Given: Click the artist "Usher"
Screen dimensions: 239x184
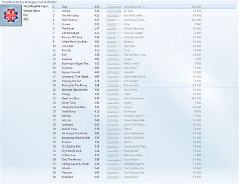Looking at the screenshot, I should click(127, 24).
